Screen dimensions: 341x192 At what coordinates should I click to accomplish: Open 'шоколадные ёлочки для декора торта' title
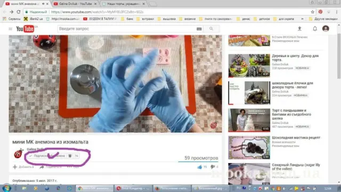(x=293, y=85)
